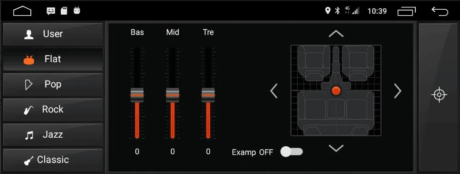
Task: Tap the Android debug notification icon
Action: pyautogui.click(x=77, y=11)
